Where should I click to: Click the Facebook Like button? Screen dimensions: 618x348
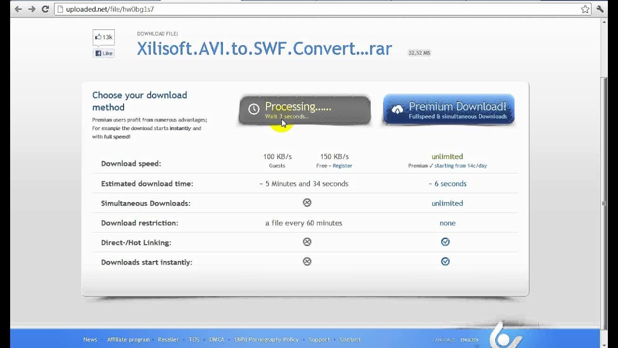[x=104, y=53]
